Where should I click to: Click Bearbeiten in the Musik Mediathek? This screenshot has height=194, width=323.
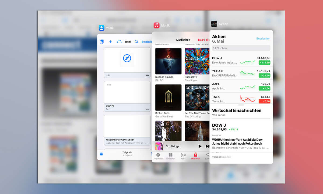coord(204,40)
